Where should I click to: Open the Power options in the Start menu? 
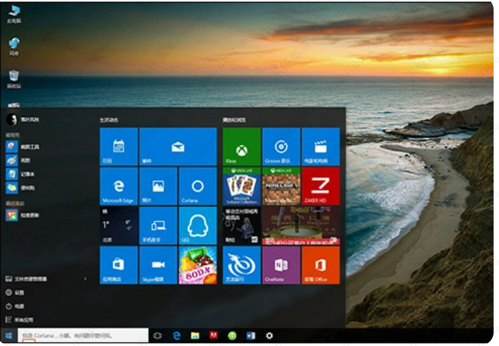click(15, 306)
